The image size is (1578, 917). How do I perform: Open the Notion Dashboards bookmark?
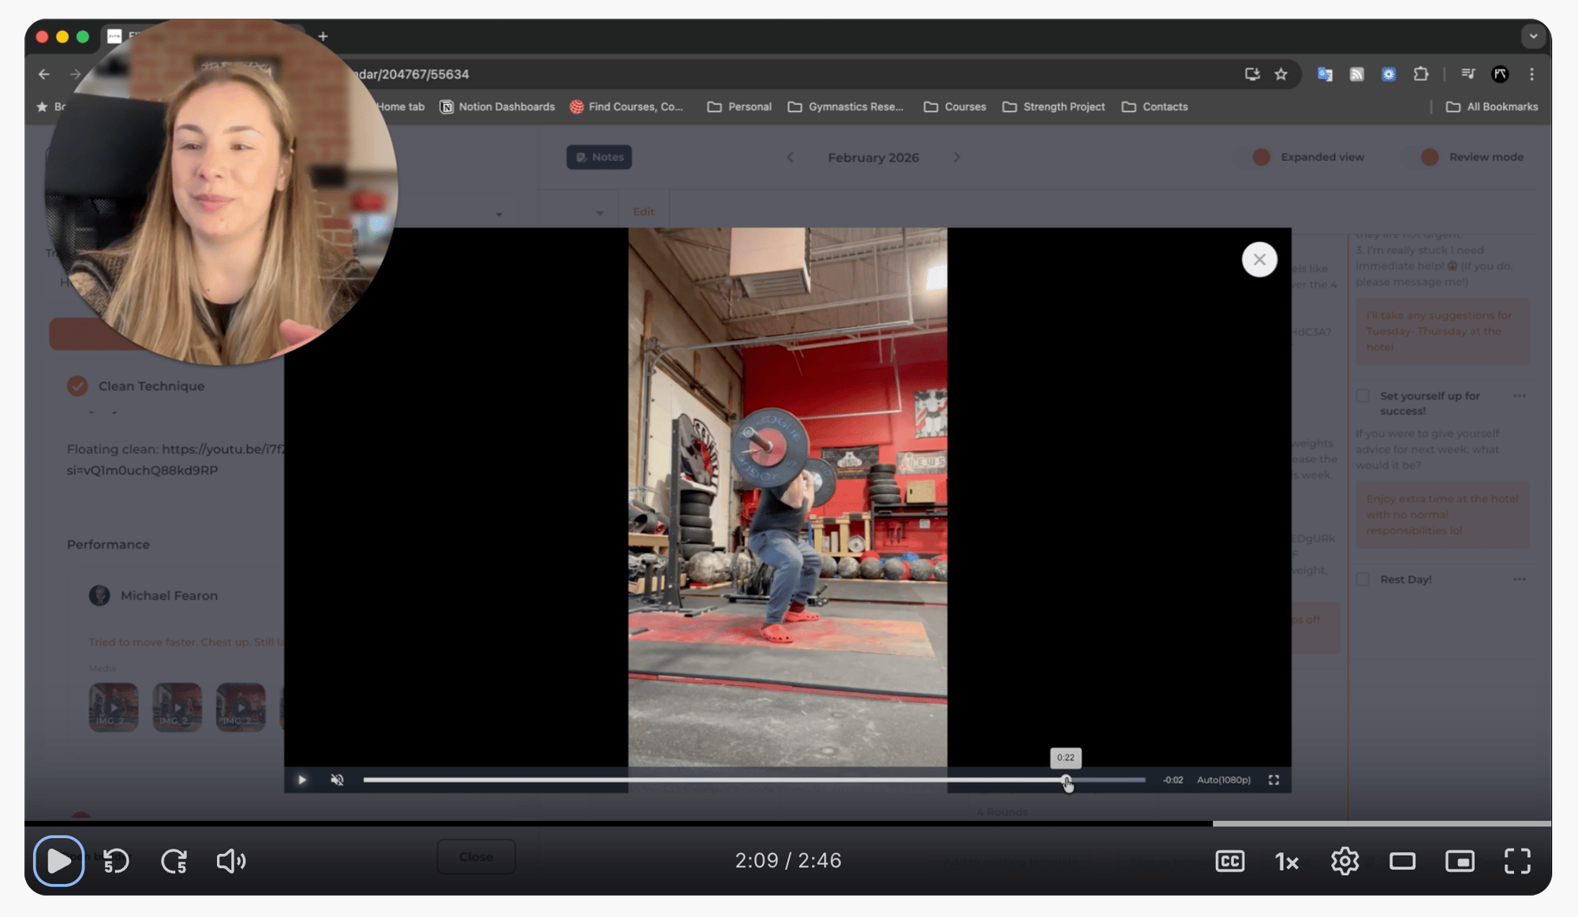click(497, 106)
